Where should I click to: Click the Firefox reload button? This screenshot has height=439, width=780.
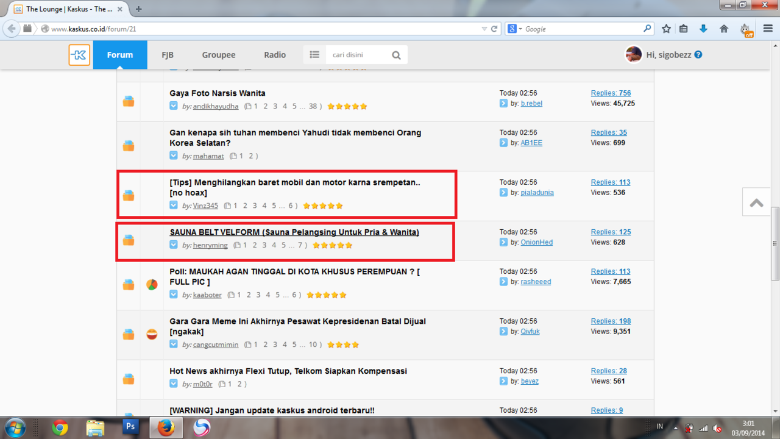[494, 29]
